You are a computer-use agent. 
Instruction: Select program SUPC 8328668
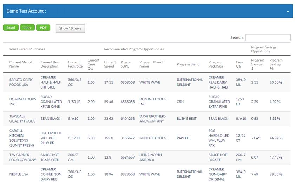point(127,174)
